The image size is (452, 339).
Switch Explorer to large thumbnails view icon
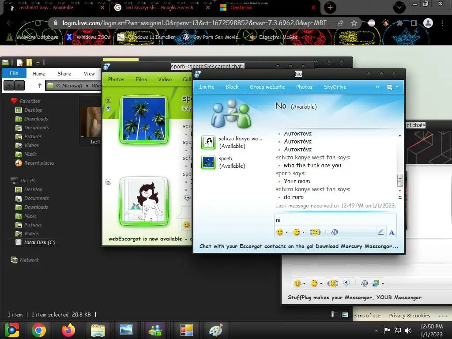click(345, 314)
